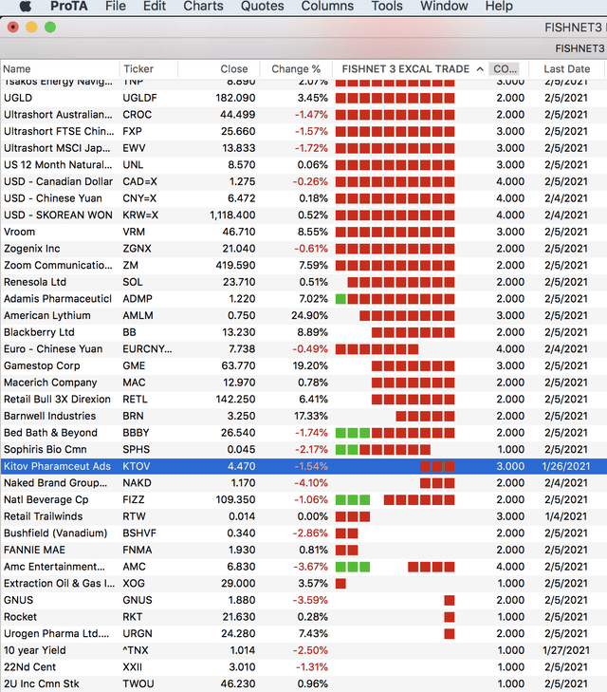This screenshot has height=692, width=607.
Task: Click the 17.33% change for Barnwell Industries
Action: pyautogui.click(x=311, y=416)
